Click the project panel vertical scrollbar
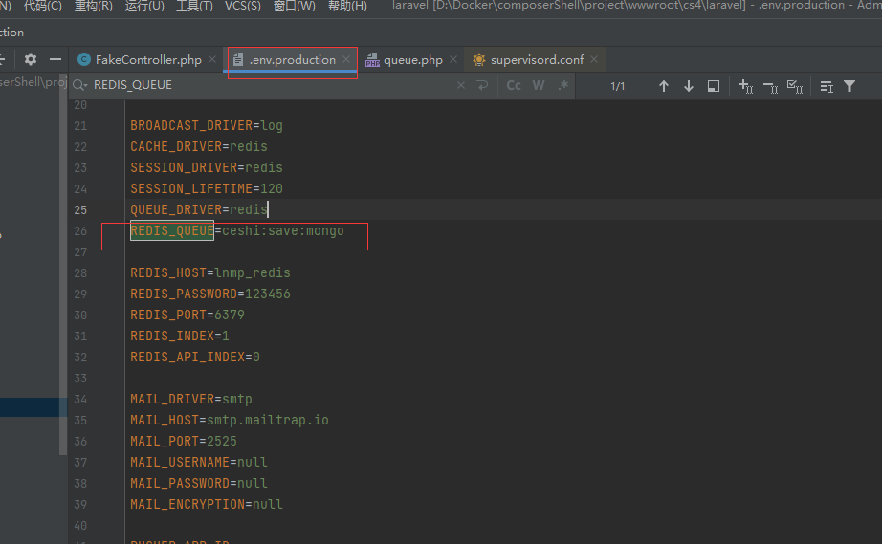The image size is (882, 544). tap(63, 264)
